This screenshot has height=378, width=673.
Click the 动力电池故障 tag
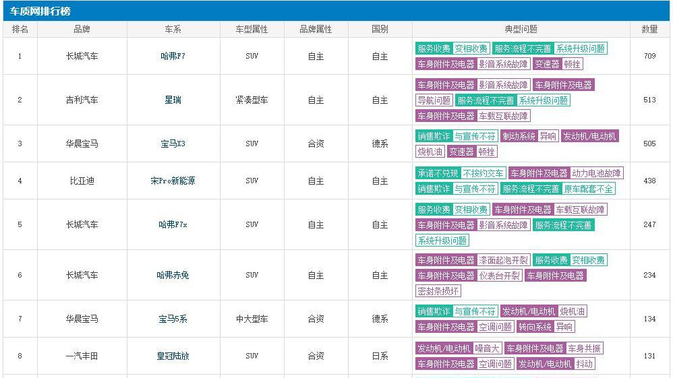coord(596,173)
